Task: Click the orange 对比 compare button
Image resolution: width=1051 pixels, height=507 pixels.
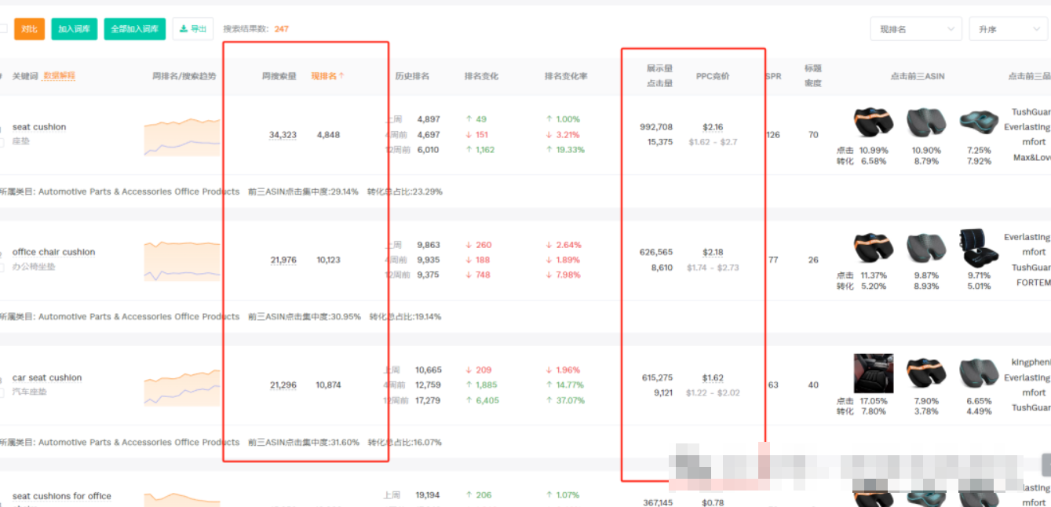Action: (29, 29)
